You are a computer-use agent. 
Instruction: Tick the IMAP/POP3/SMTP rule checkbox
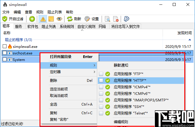101,100
